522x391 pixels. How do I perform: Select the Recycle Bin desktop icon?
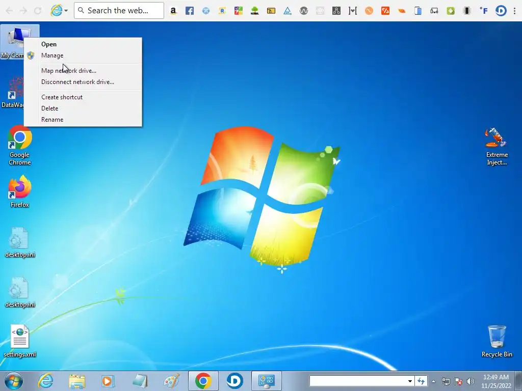pos(497,341)
